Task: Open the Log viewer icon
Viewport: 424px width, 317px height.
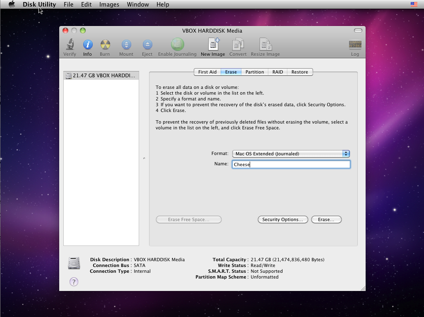Action: [x=355, y=44]
